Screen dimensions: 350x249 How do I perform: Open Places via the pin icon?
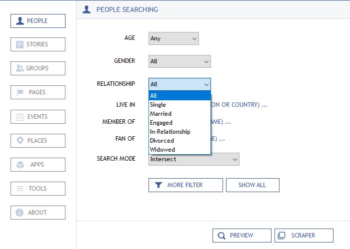(20, 141)
